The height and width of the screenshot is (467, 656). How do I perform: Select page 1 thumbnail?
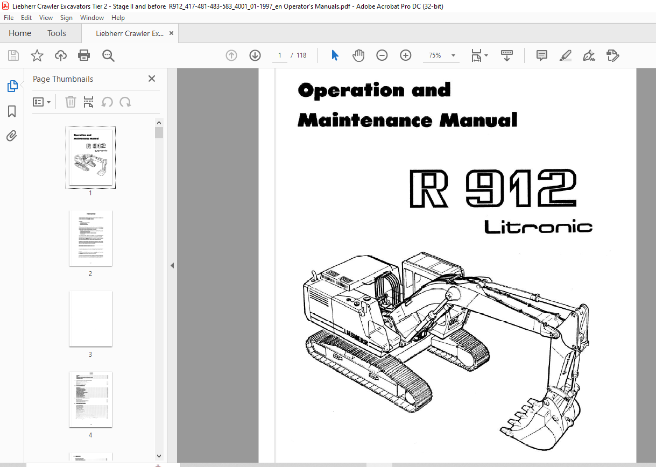(x=90, y=157)
